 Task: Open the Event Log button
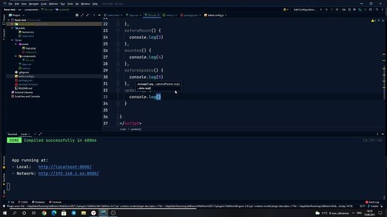[372, 203]
